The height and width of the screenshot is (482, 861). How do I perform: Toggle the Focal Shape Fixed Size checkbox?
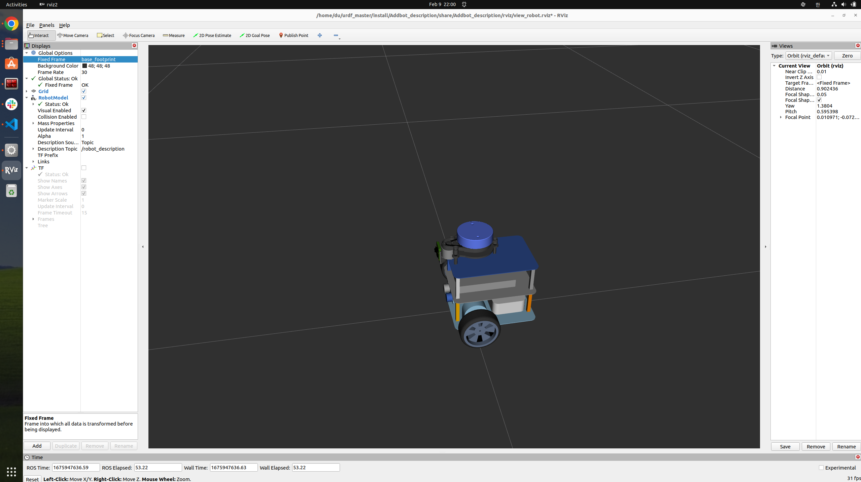pyautogui.click(x=819, y=100)
